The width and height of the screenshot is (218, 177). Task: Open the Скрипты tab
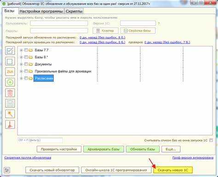click(x=74, y=11)
